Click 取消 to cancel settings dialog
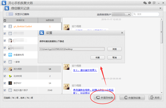This screenshot has height=108, width=166. click(x=115, y=57)
